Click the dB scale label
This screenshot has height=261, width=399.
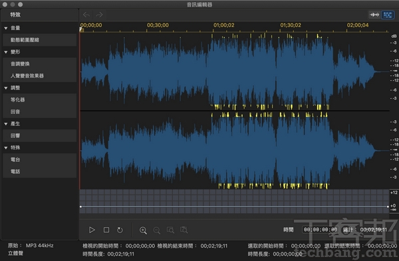coord(394,37)
